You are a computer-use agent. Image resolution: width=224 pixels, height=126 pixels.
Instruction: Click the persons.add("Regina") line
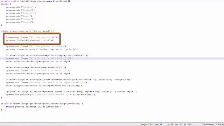tap(20, 10)
